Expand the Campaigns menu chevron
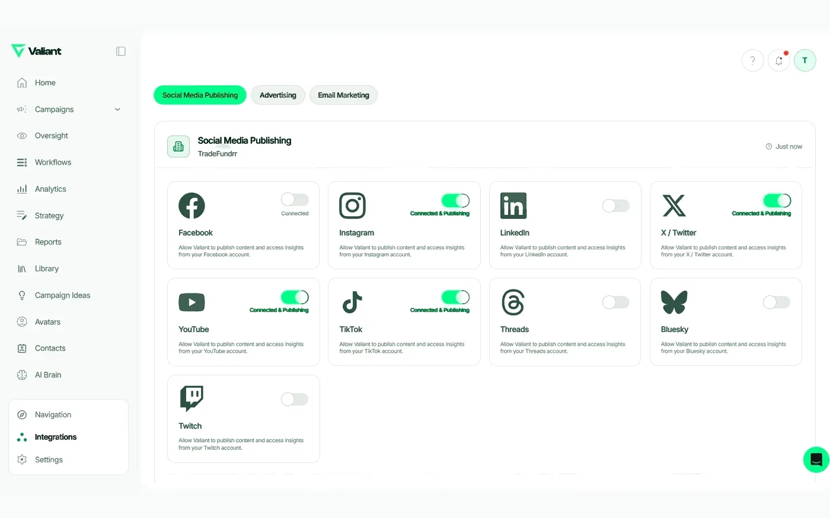 pyautogui.click(x=117, y=110)
